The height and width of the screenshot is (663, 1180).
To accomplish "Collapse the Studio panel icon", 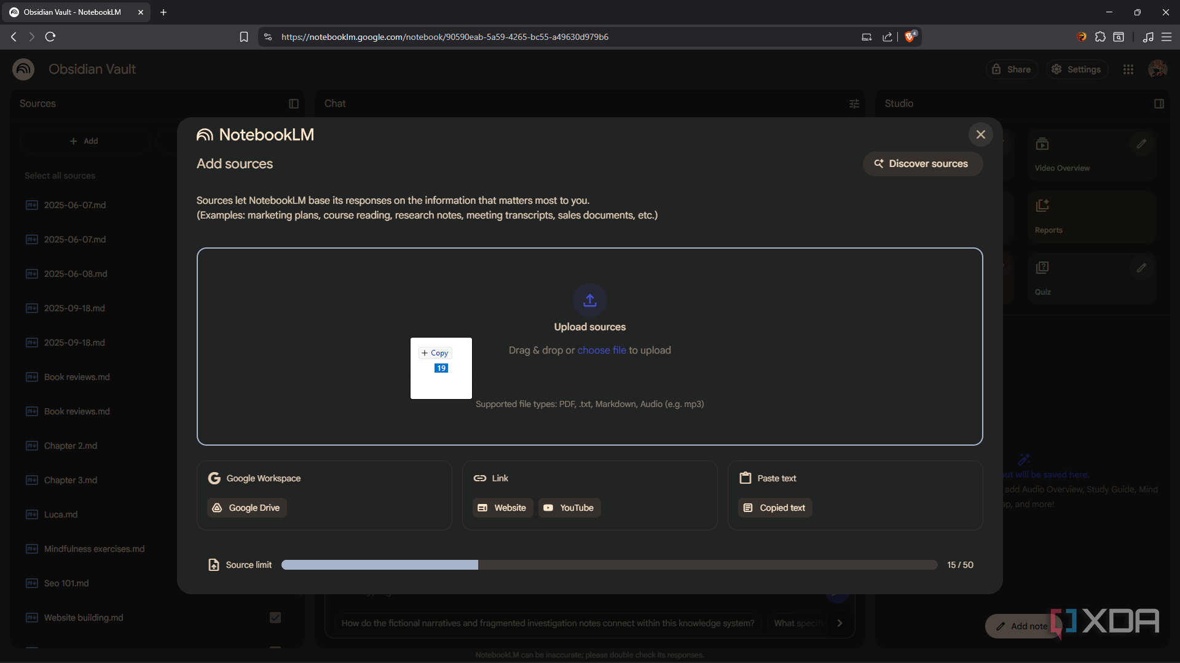I will click(1159, 104).
